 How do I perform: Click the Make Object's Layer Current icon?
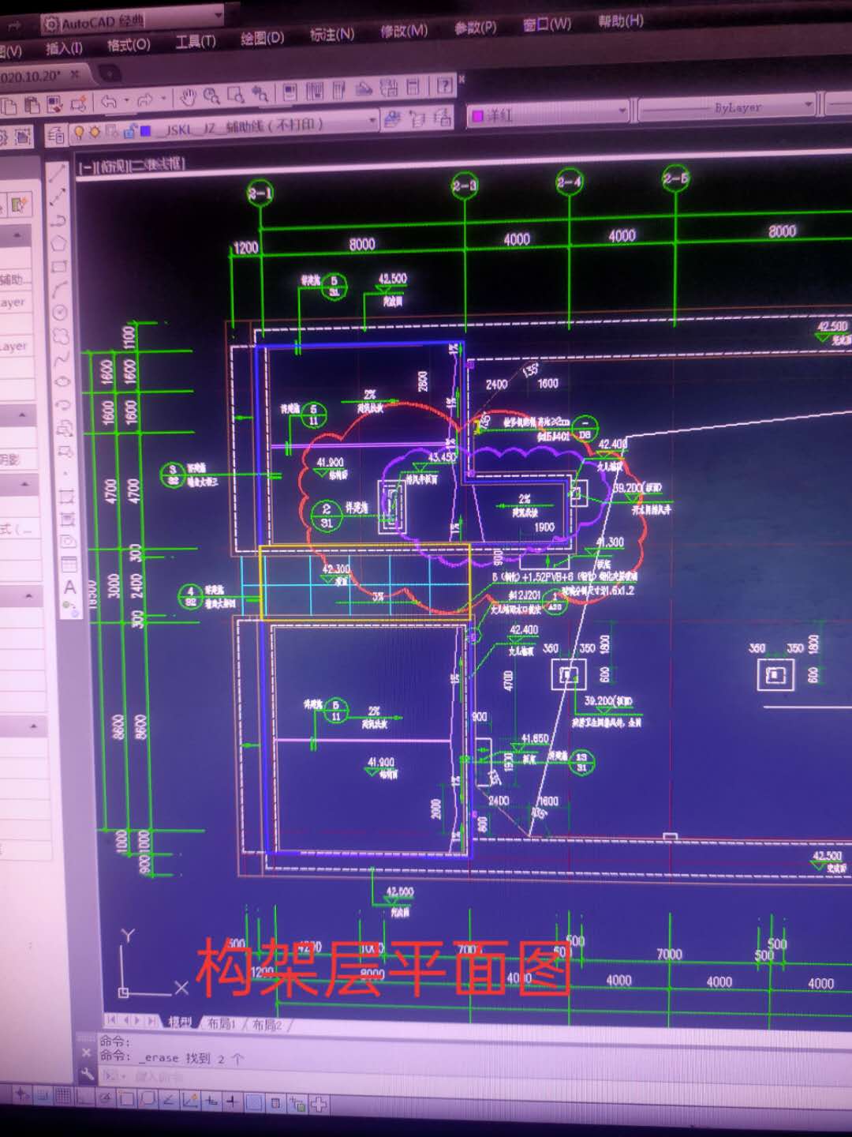(x=393, y=120)
